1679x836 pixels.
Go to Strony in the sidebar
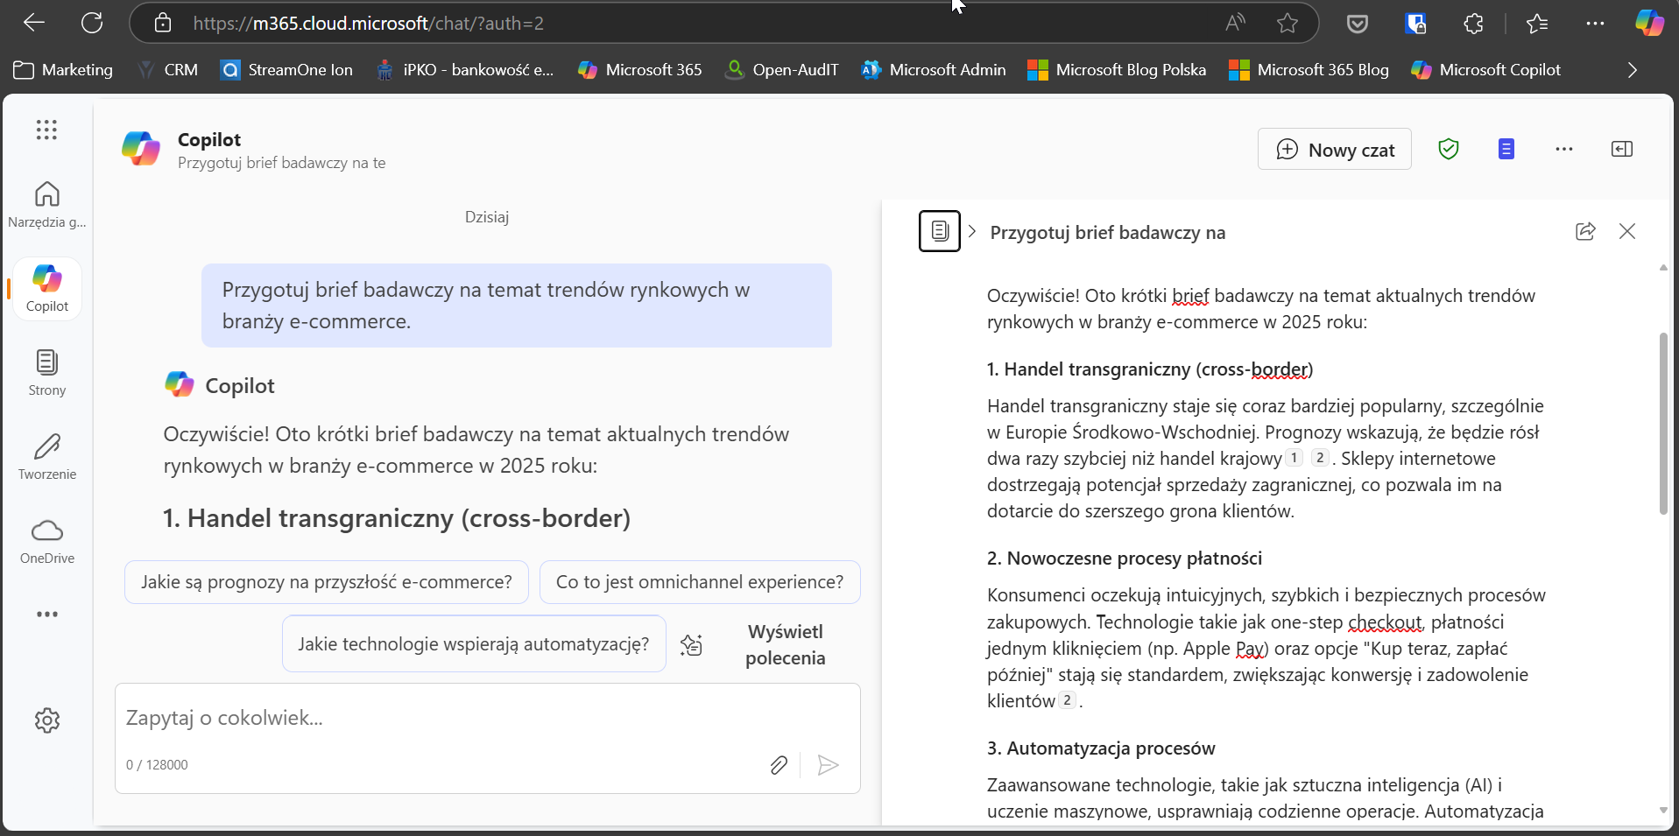47,373
